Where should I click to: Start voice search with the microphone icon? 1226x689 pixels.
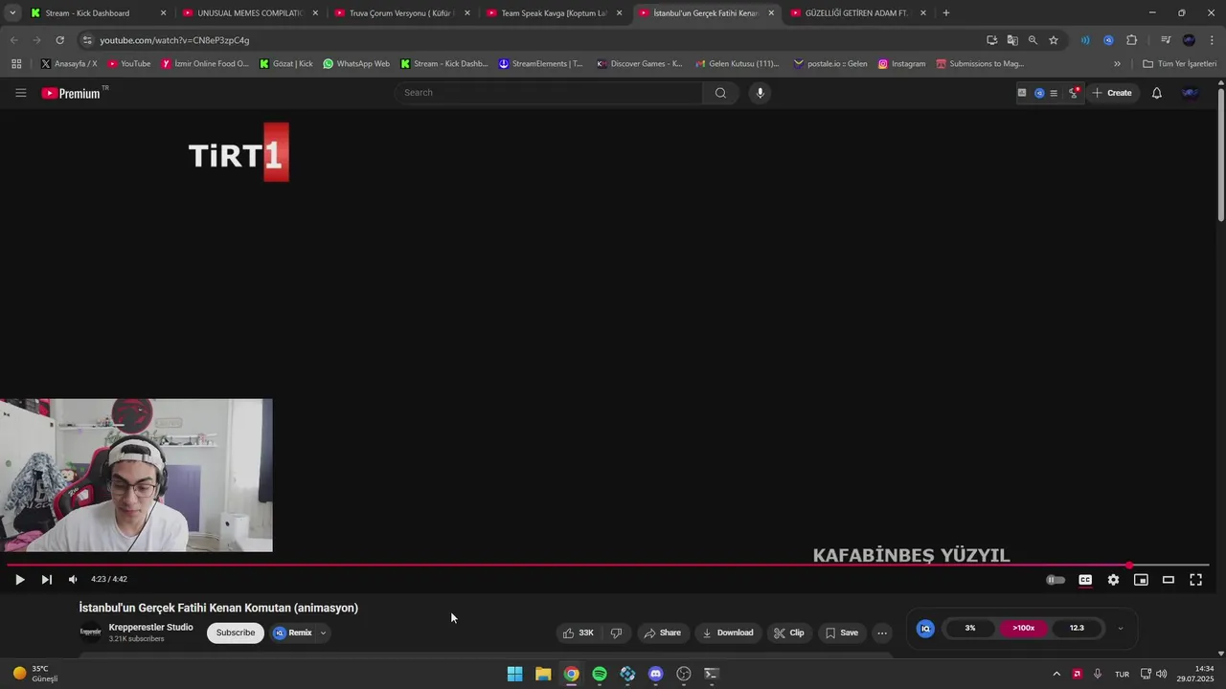[x=761, y=93]
